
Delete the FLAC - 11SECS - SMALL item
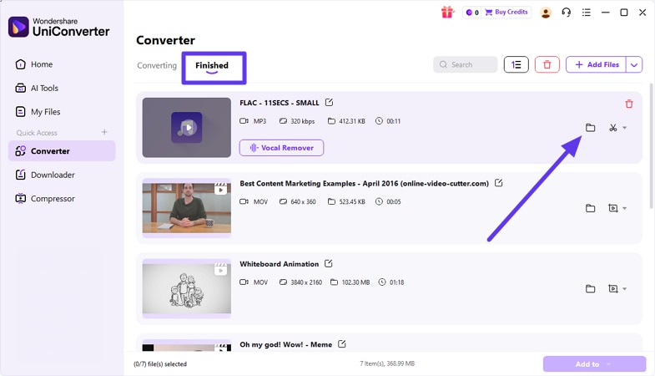click(x=629, y=104)
